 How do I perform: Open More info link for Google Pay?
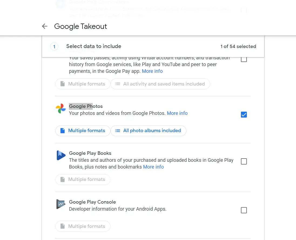152,71
